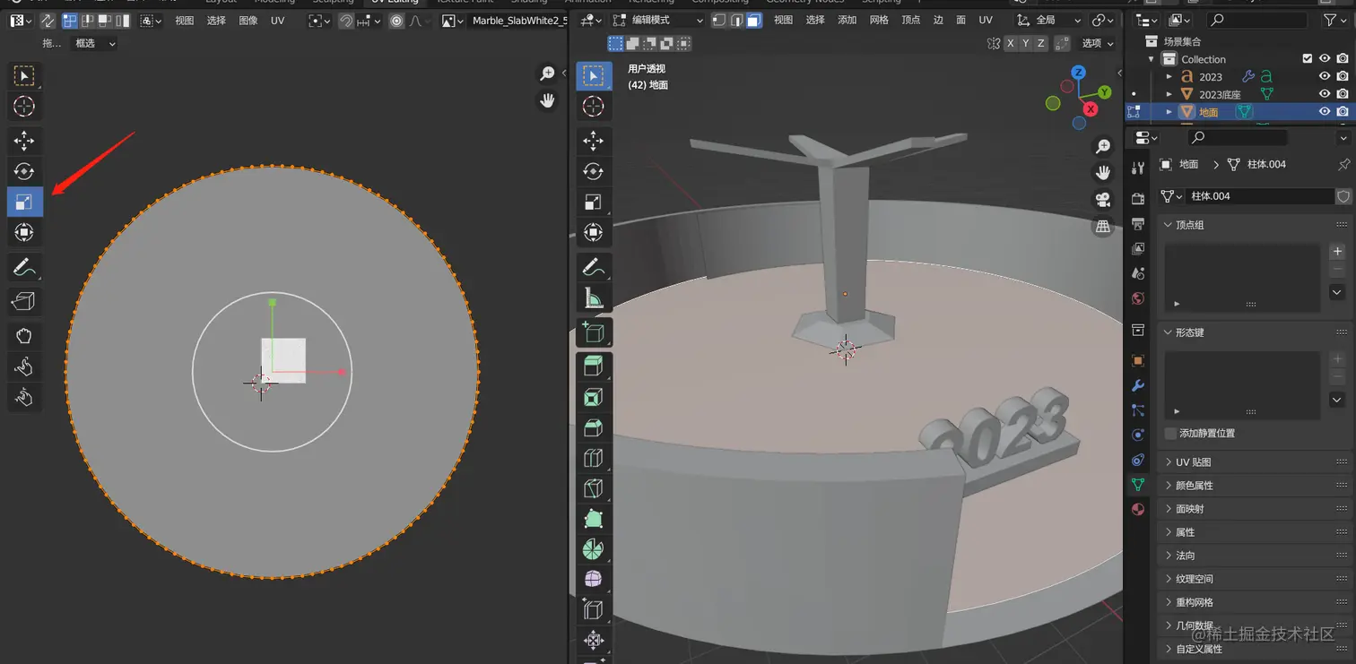Click the zoom magnifier in UV editor
This screenshot has height=664, width=1356.
[547, 73]
